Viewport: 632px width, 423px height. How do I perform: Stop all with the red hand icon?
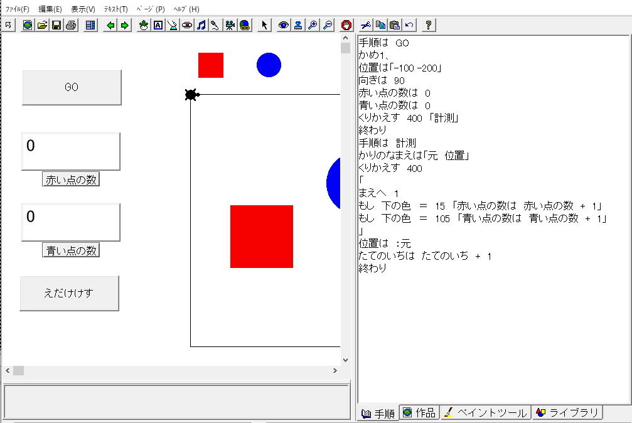pos(346,25)
